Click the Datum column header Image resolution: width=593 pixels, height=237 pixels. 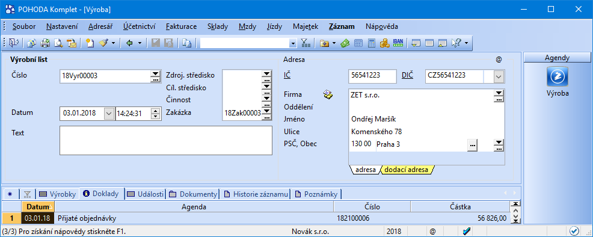tap(38, 207)
